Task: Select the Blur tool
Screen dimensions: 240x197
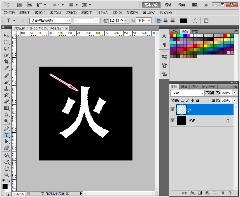Action: 6,114
